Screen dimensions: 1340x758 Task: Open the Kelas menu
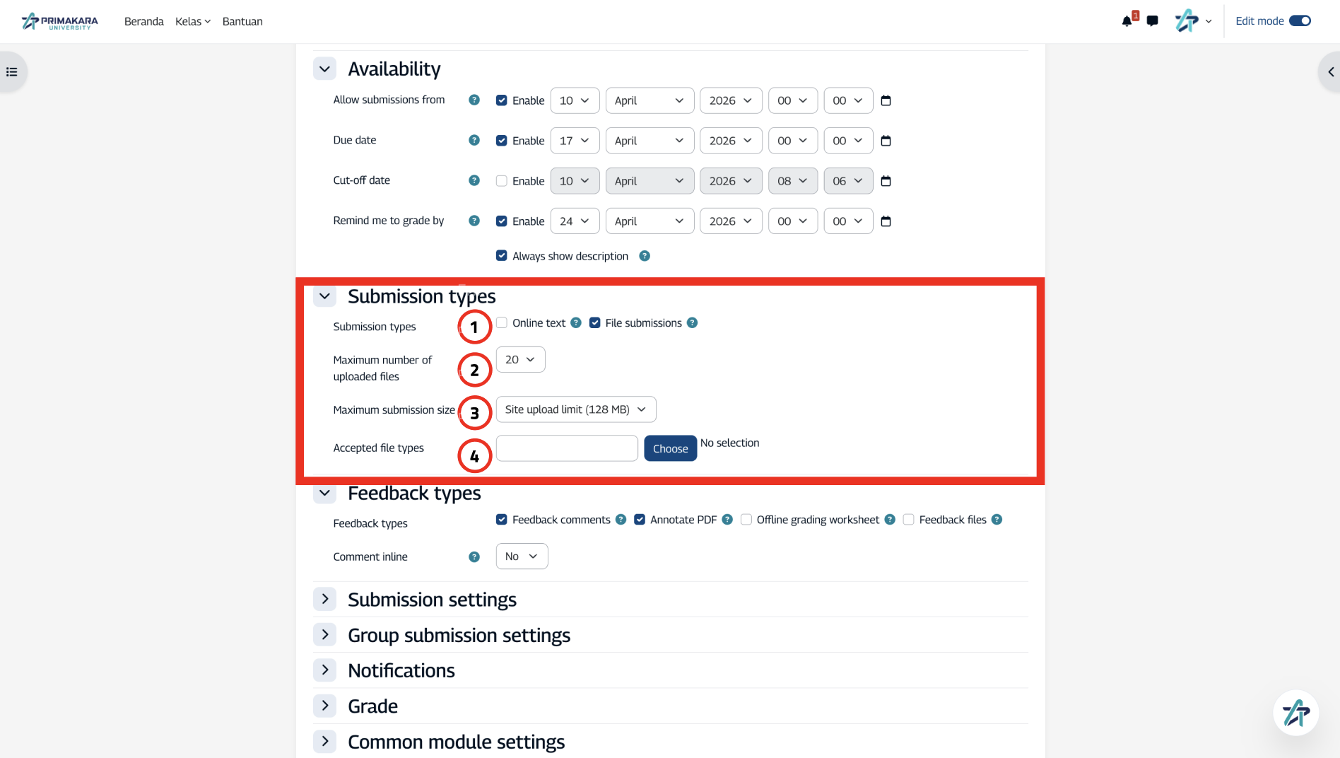[193, 21]
